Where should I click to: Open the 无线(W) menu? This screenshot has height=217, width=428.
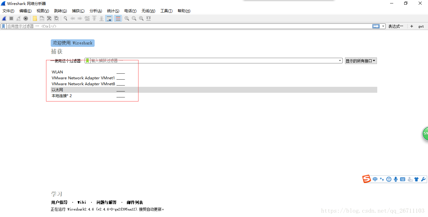point(148,11)
